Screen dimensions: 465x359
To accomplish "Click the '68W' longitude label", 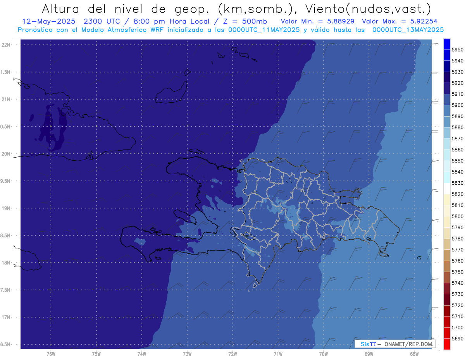I will point(414,354).
